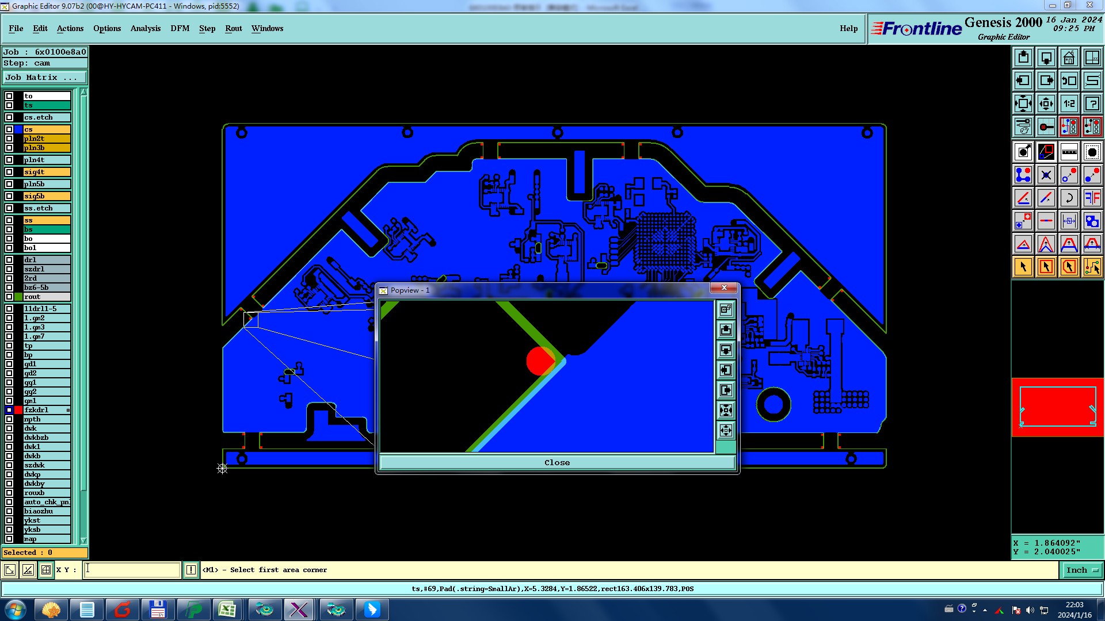
Task: Toggle display checkbox for layer cs.etch
Action: [x=9, y=117]
